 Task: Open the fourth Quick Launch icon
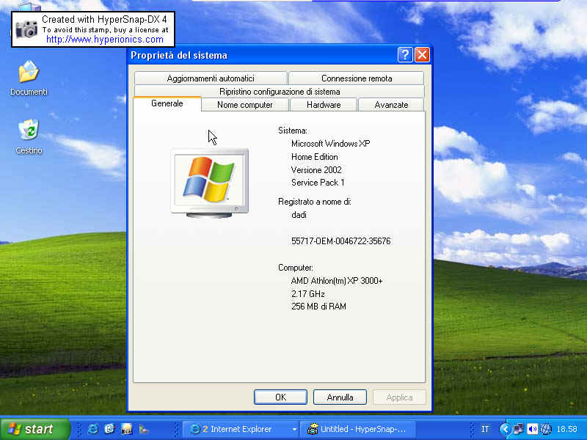(144, 429)
